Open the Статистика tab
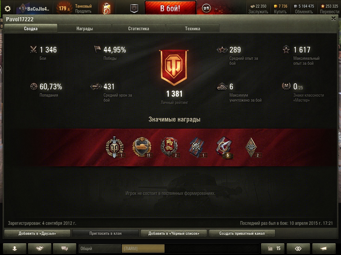This screenshot has width=341, height=255. [x=139, y=29]
